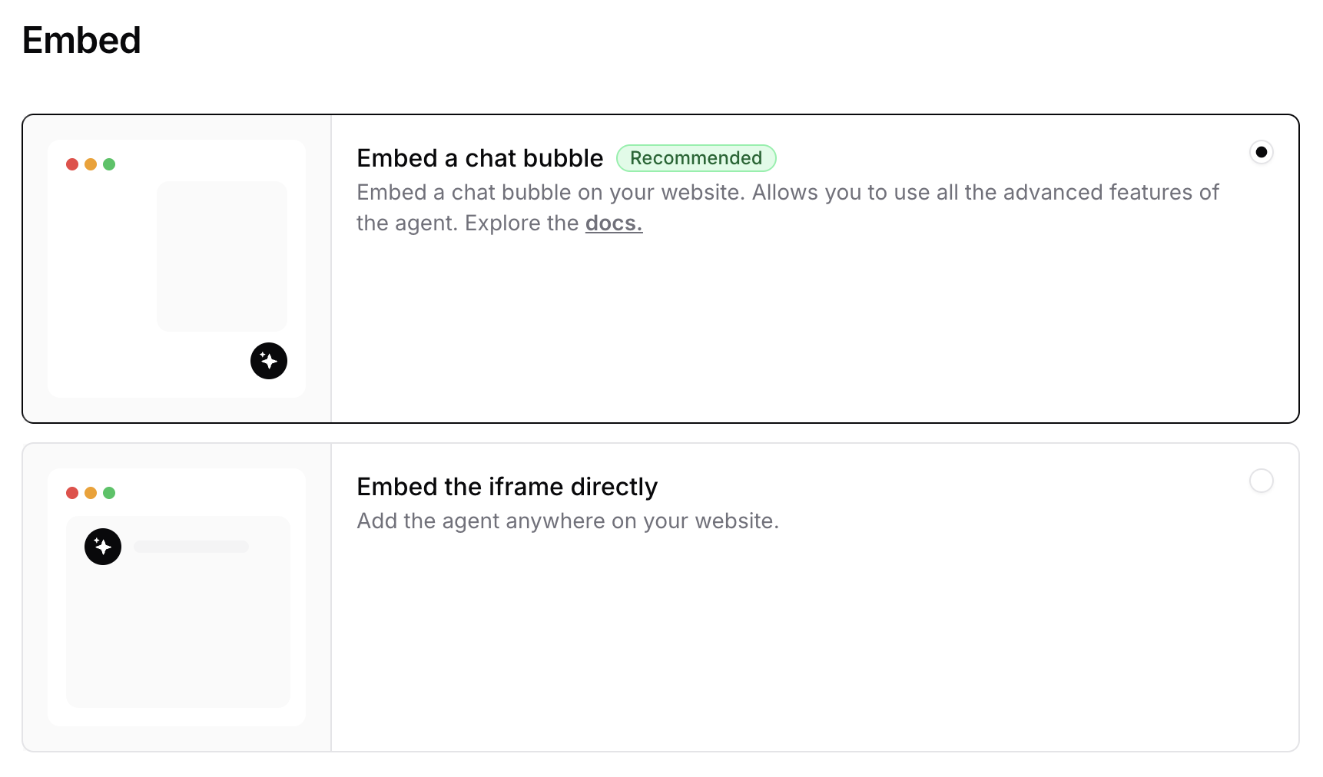Image resolution: width=1323 pixels, height=777 pixels.
Task: Click the placeholder text bar in iframe preview
Action: 191,547
